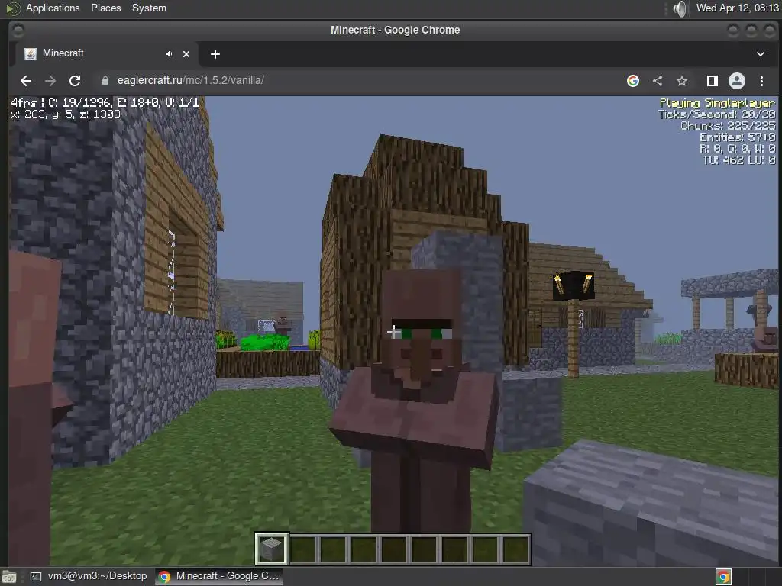Screen dimensions: 782x586
Task: Select the stone block hotbar slot
Action: 272,549
